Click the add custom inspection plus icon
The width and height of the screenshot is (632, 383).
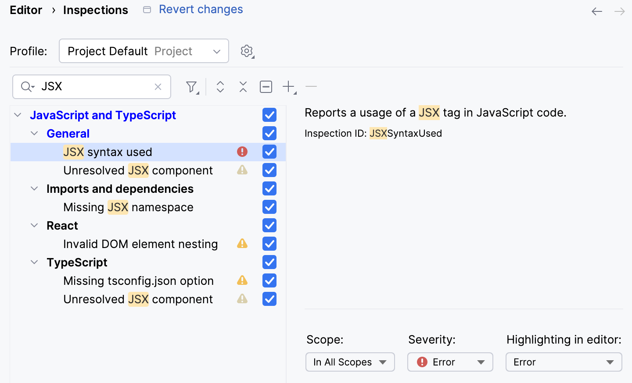287,87
